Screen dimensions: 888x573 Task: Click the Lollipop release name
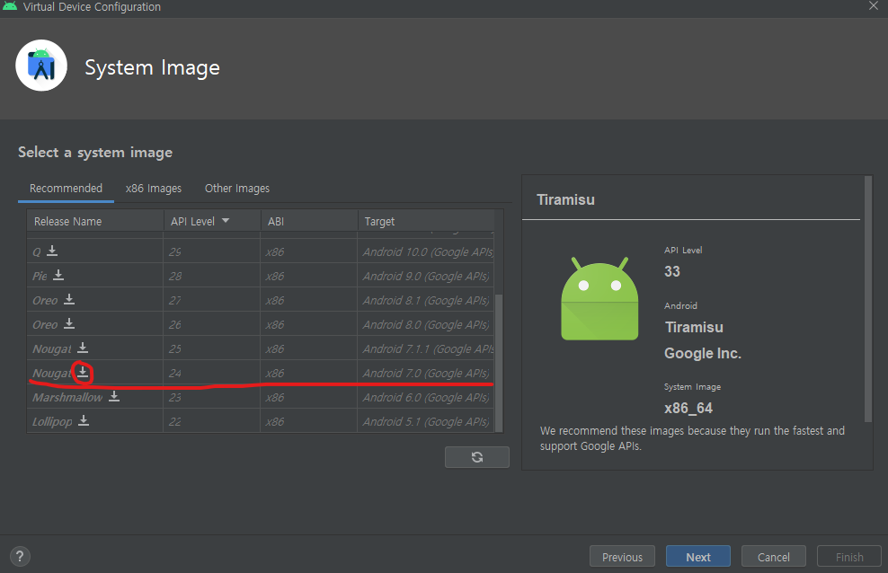(53, 421)
